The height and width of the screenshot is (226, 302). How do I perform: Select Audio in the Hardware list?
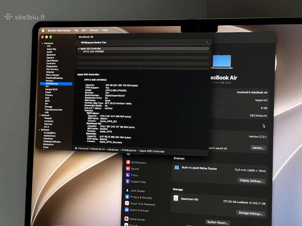pyautogui.click(x=49, y=52)
